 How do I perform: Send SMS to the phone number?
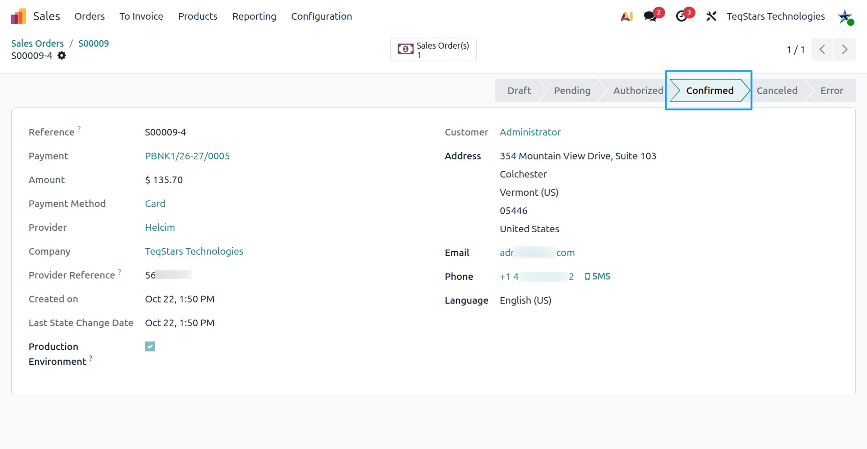(x=598, y=276)
